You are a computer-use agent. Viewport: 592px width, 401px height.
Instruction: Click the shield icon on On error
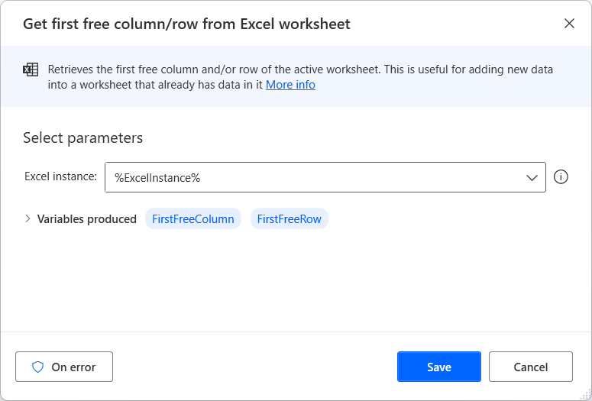[37, 367]
